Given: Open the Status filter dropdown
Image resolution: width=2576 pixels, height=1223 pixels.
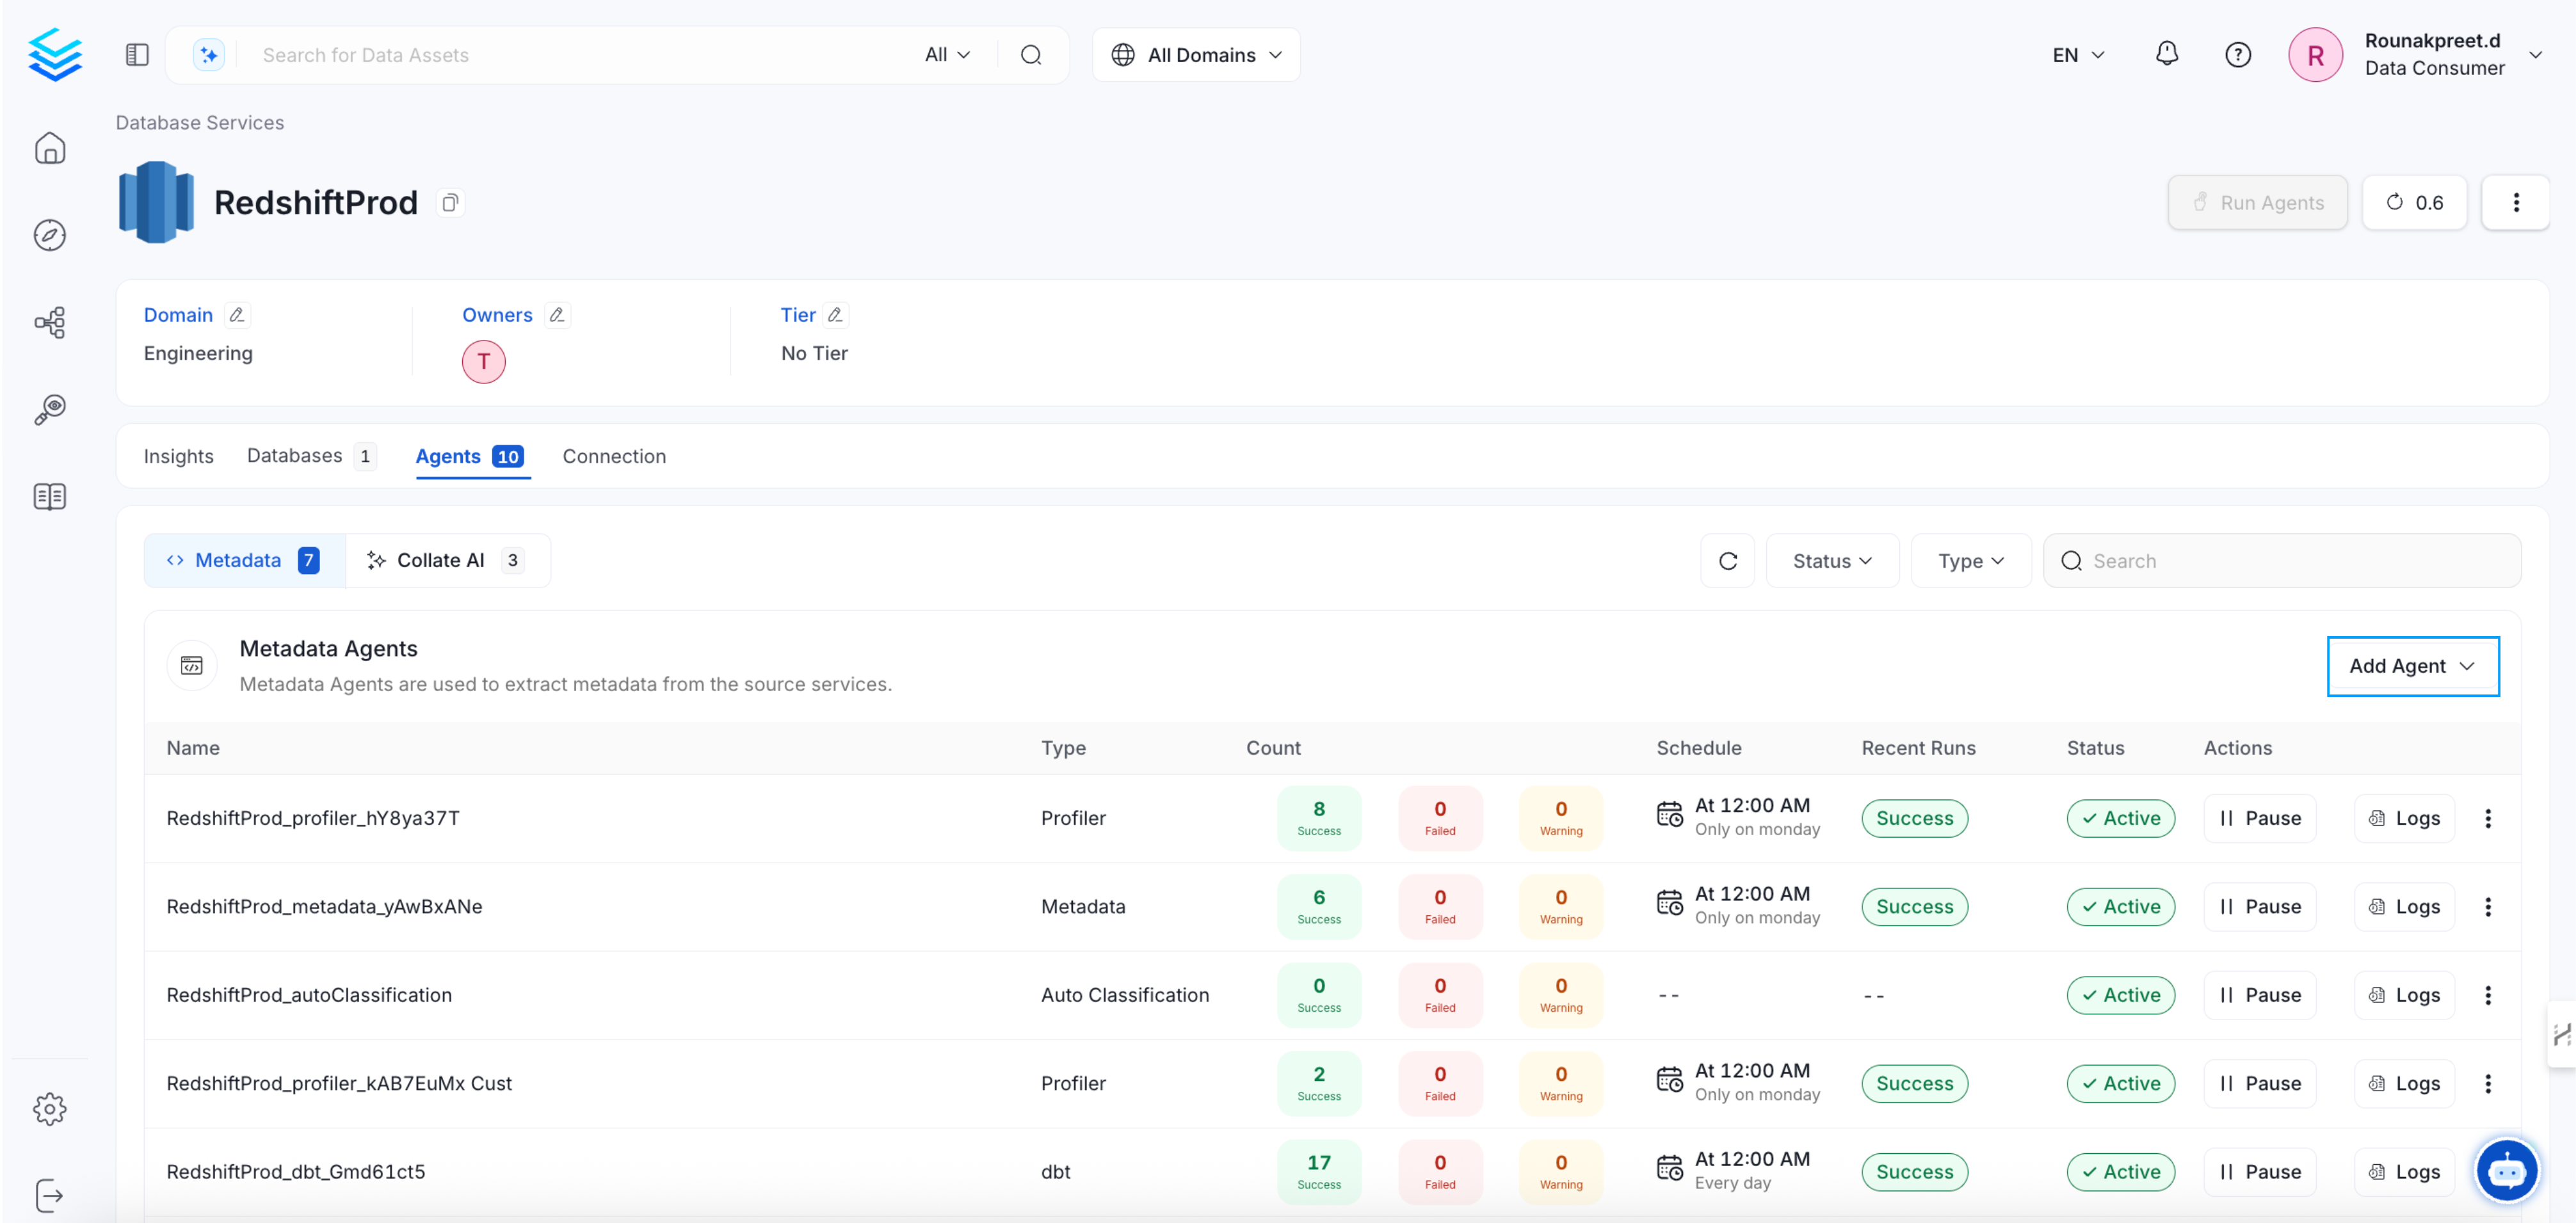Looking at the screenshot, I should (1831, 561).
